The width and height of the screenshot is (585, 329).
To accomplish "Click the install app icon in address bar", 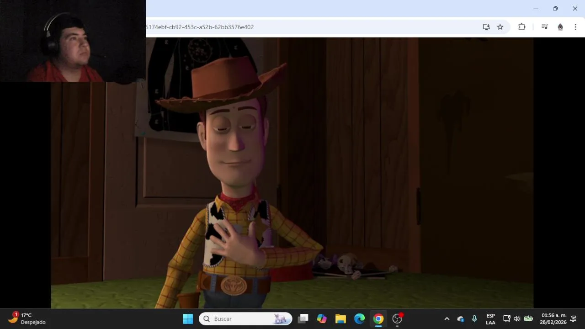I will pyautogui.click(x=486, y=27).
